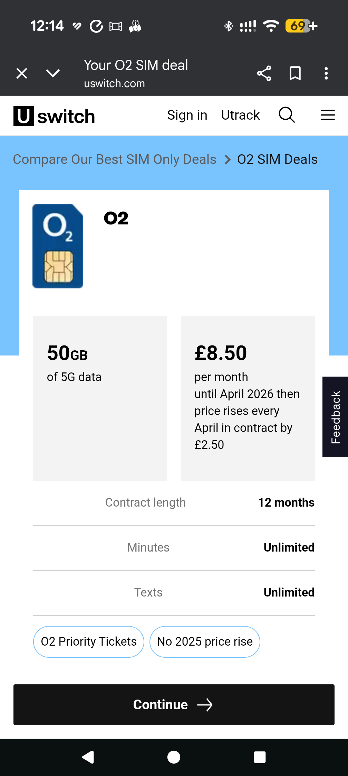Open Compare Our Best SIM Only Deals link

tap(115, 159)
